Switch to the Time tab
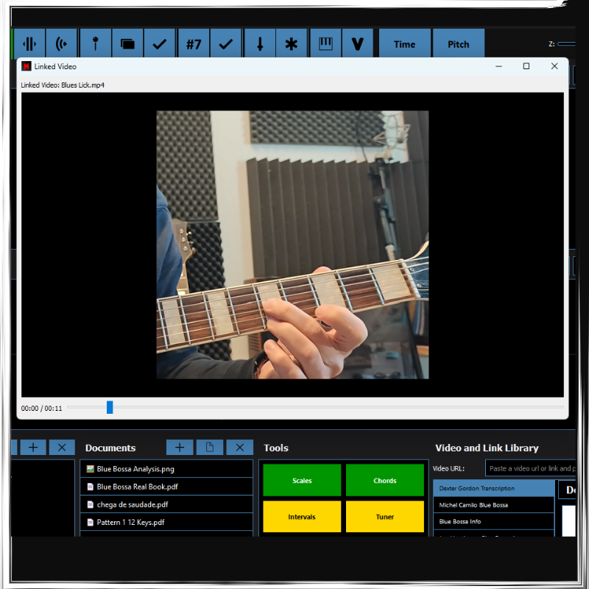Screen dimensions: 589x589 pos(404,43)
